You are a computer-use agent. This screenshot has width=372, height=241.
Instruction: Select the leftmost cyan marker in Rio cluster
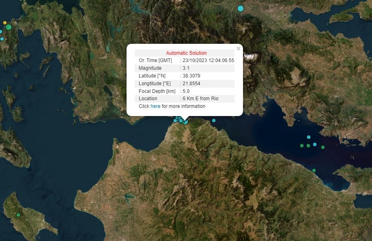point(175,120)
